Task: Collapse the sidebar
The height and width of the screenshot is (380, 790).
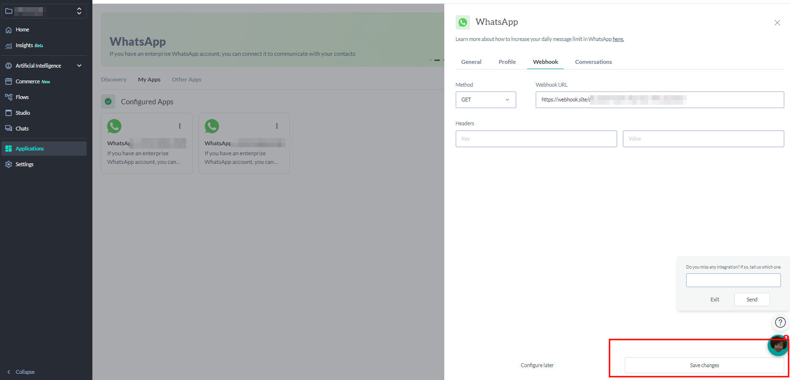Action: point(21,372)
